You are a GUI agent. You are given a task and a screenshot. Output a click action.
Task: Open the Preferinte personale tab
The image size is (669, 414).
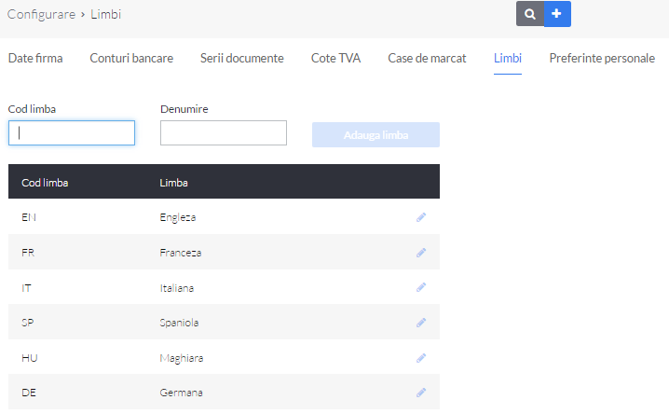602,58
